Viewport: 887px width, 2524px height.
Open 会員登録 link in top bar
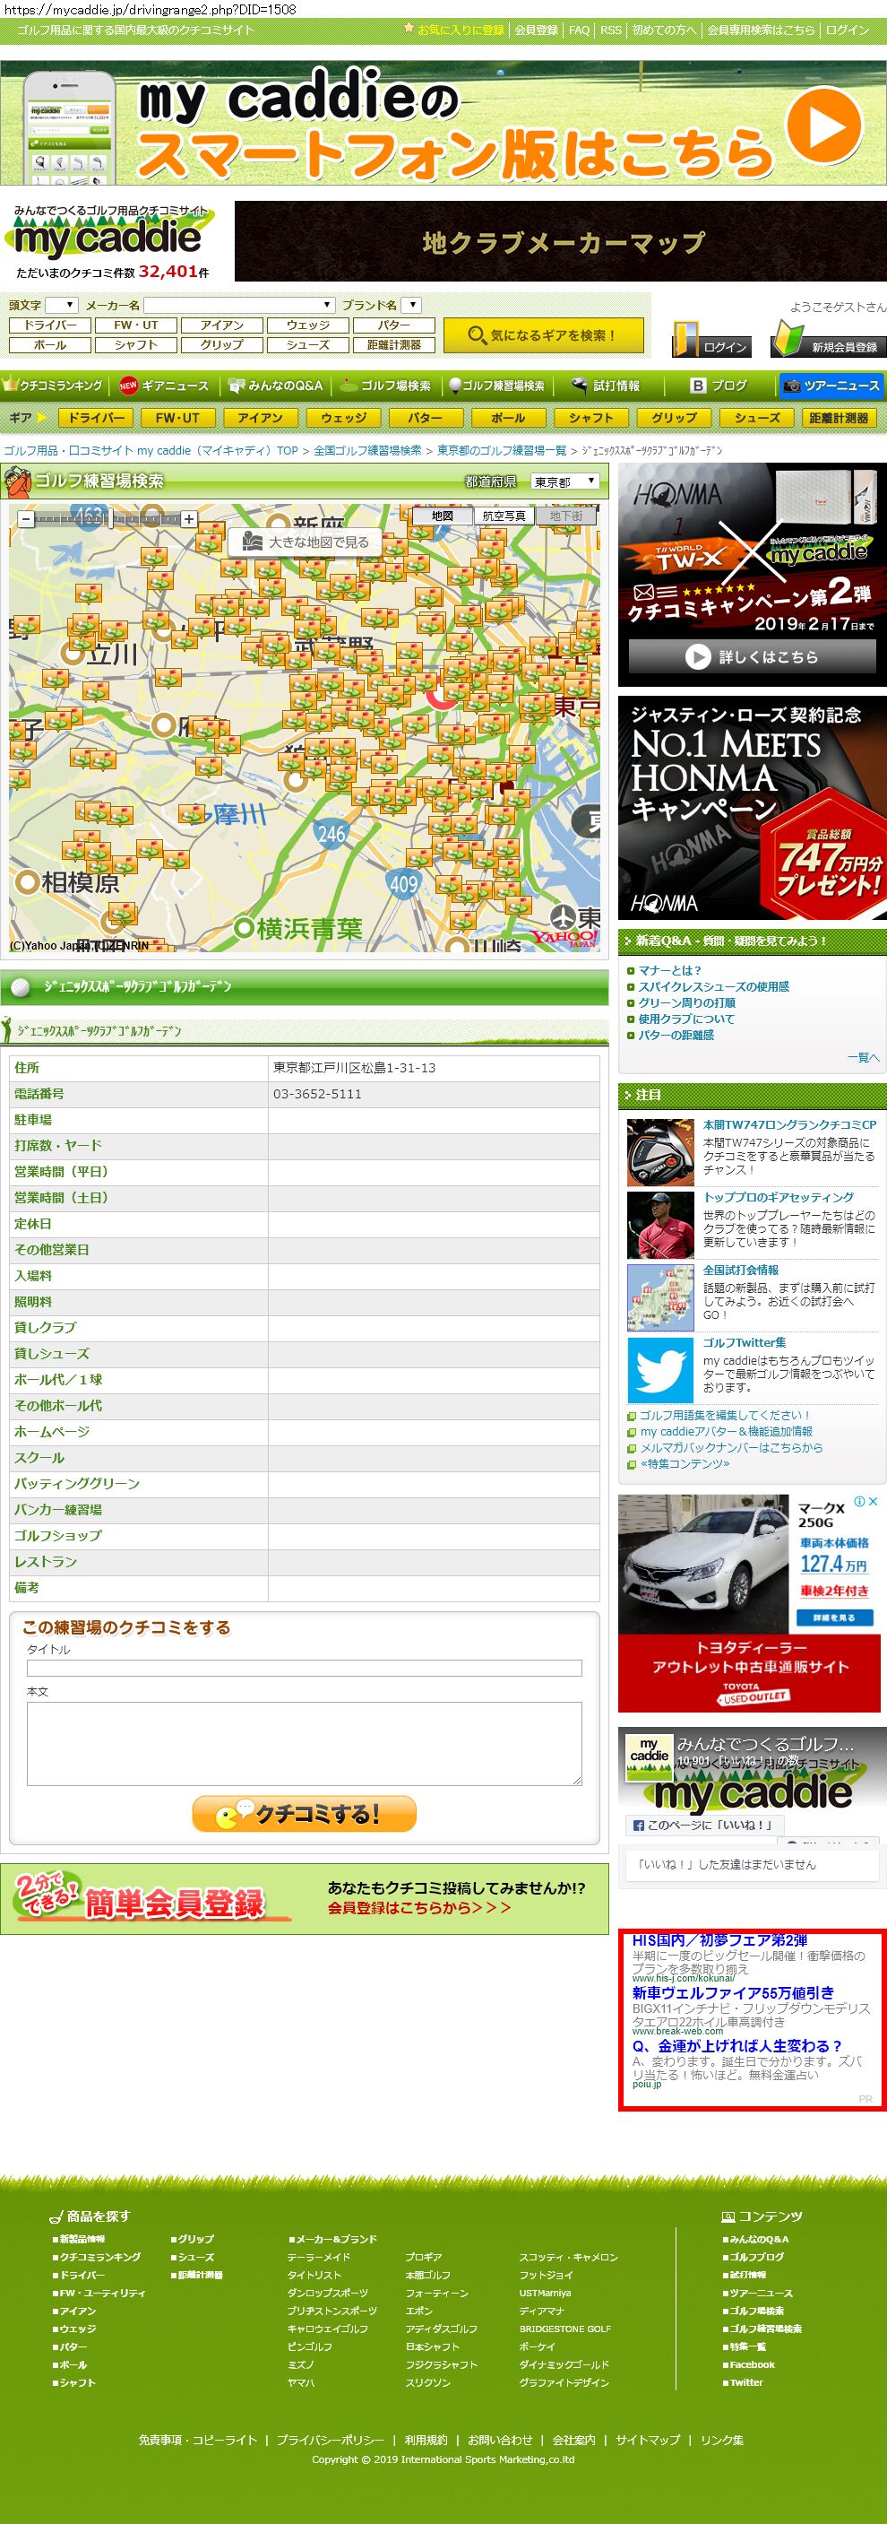[x=537, y=30]
